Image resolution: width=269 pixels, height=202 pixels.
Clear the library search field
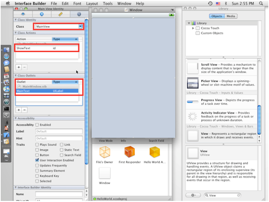pos(238,195)
